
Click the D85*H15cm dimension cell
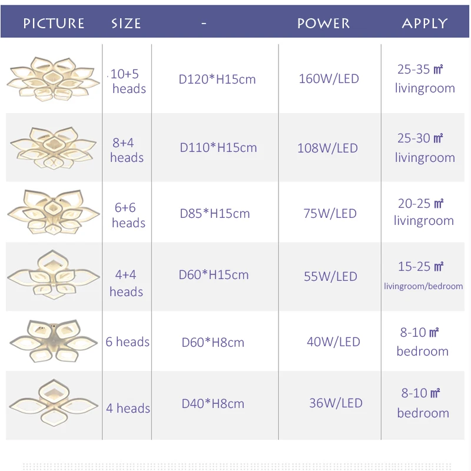[215, 214]
